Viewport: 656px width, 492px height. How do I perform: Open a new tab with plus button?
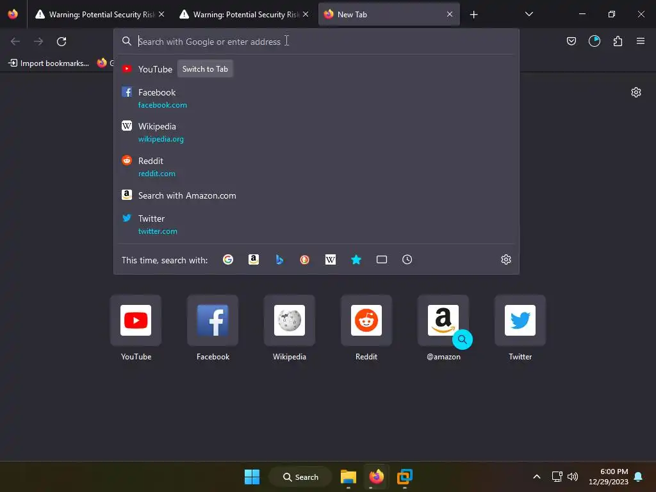tap(473, 15)
